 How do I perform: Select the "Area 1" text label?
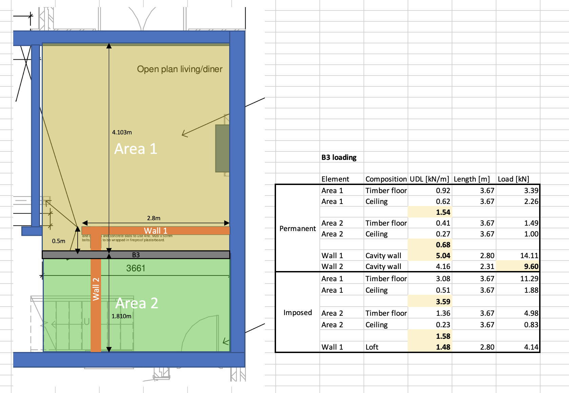pos(136,149)
